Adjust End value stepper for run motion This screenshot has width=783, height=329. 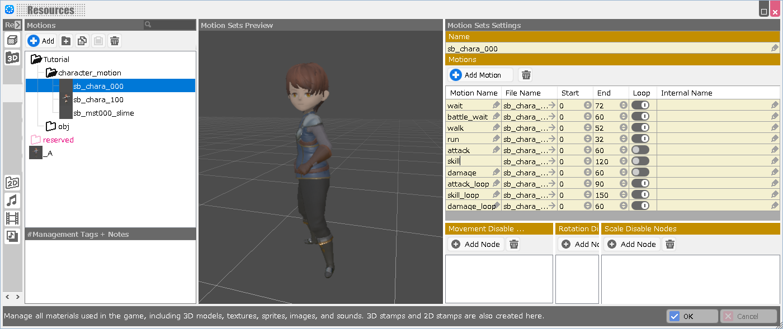click(623, 139)
